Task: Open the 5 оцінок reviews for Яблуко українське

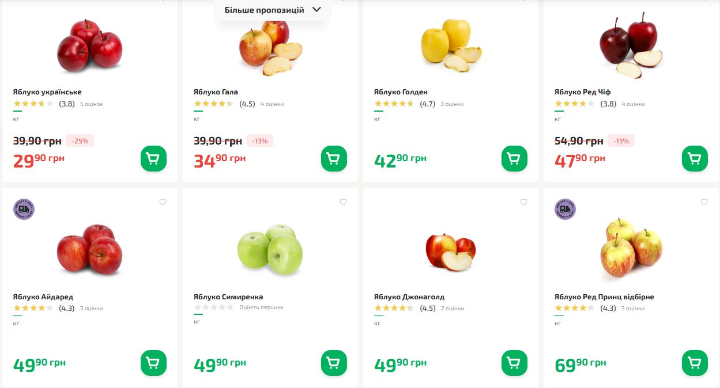Action: pos(92,104)
